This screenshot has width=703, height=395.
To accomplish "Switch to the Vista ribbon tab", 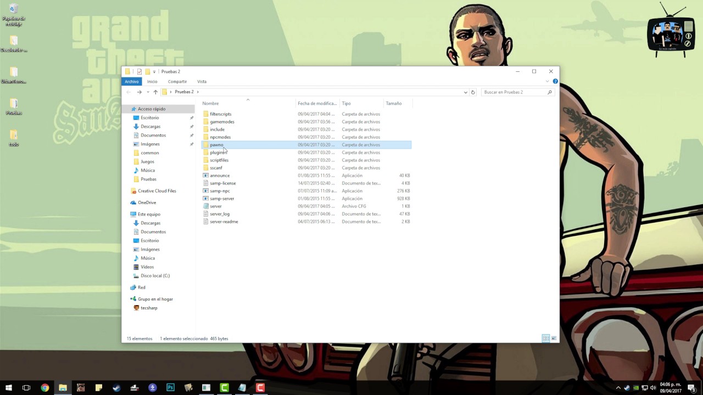I will 202,81.
